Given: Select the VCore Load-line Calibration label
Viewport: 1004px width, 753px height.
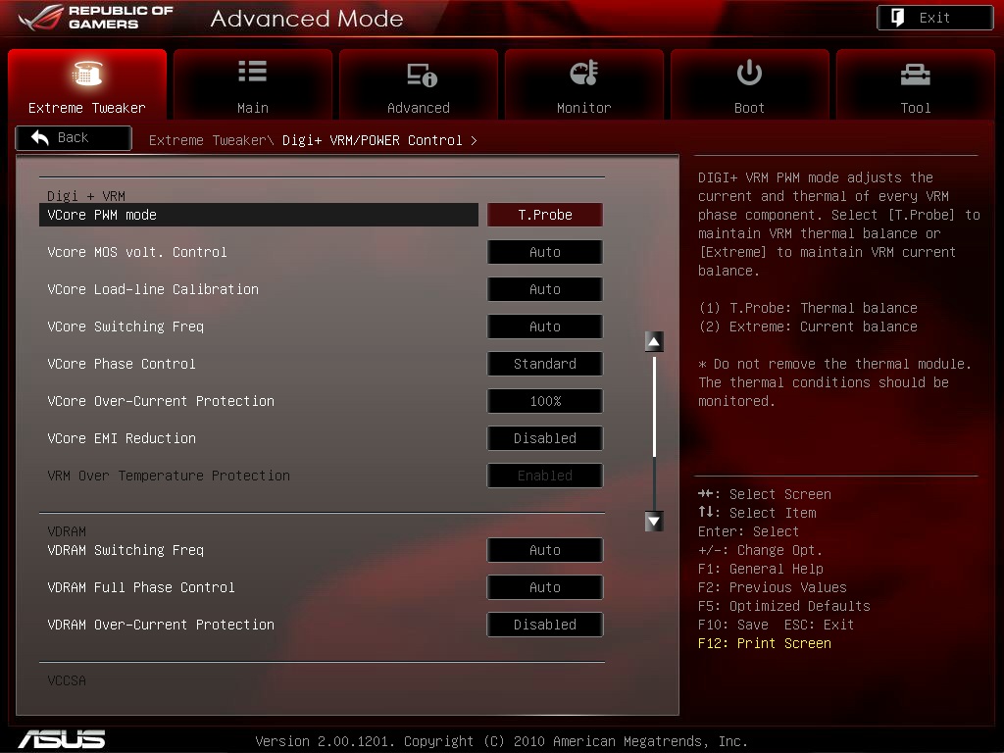Looking at the screenshot, I should (153, 289).
